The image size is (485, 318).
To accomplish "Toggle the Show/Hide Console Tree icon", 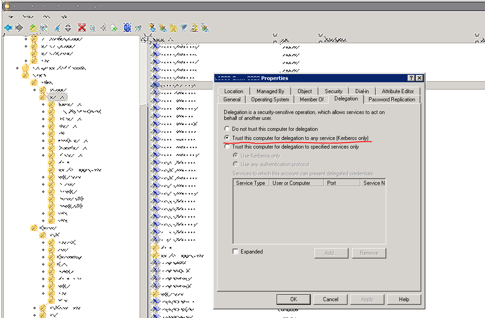I will [x=44, y=28].
